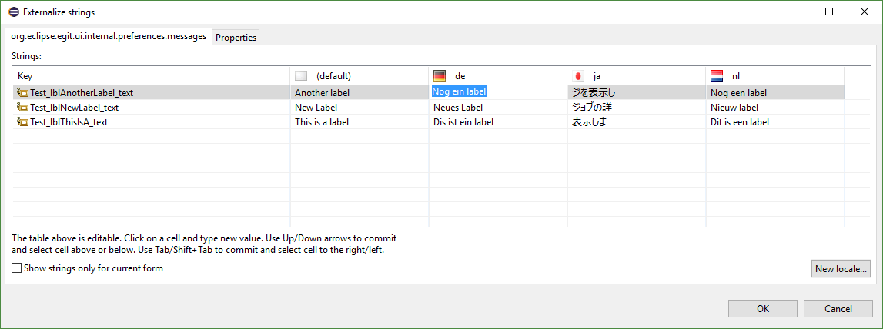Click the (default) column header text

point(333,76)
